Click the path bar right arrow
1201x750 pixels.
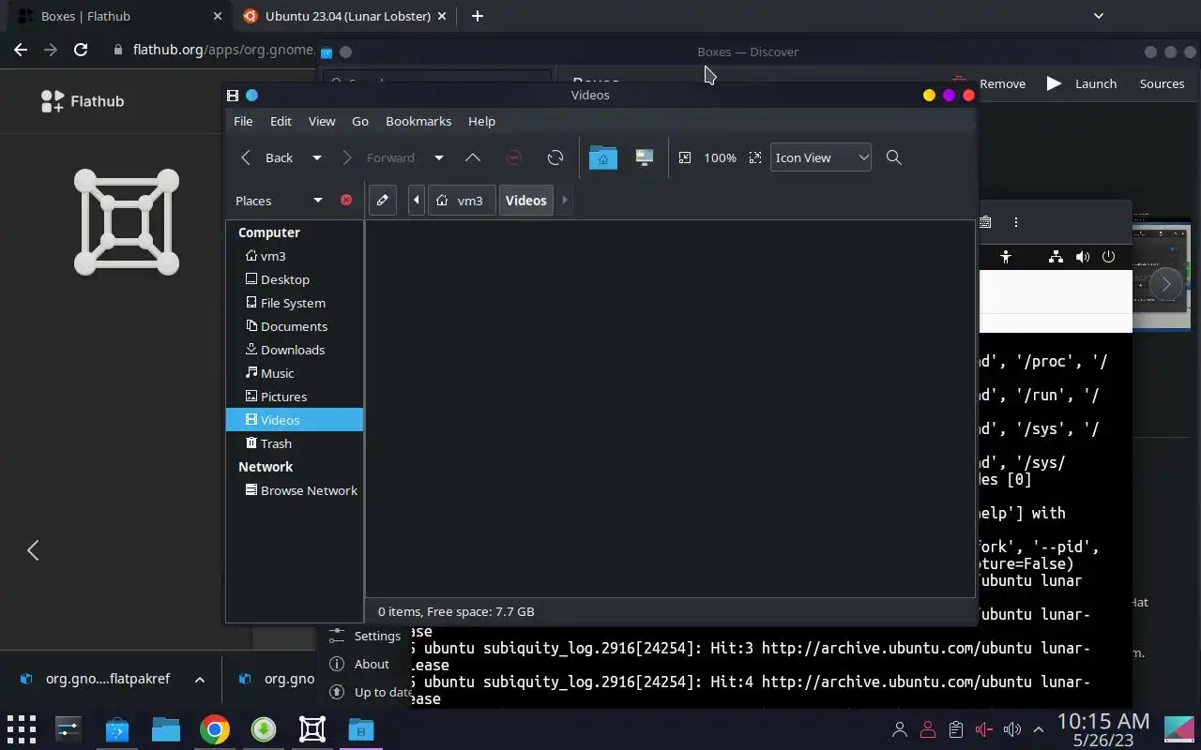(x=564, y=200)
